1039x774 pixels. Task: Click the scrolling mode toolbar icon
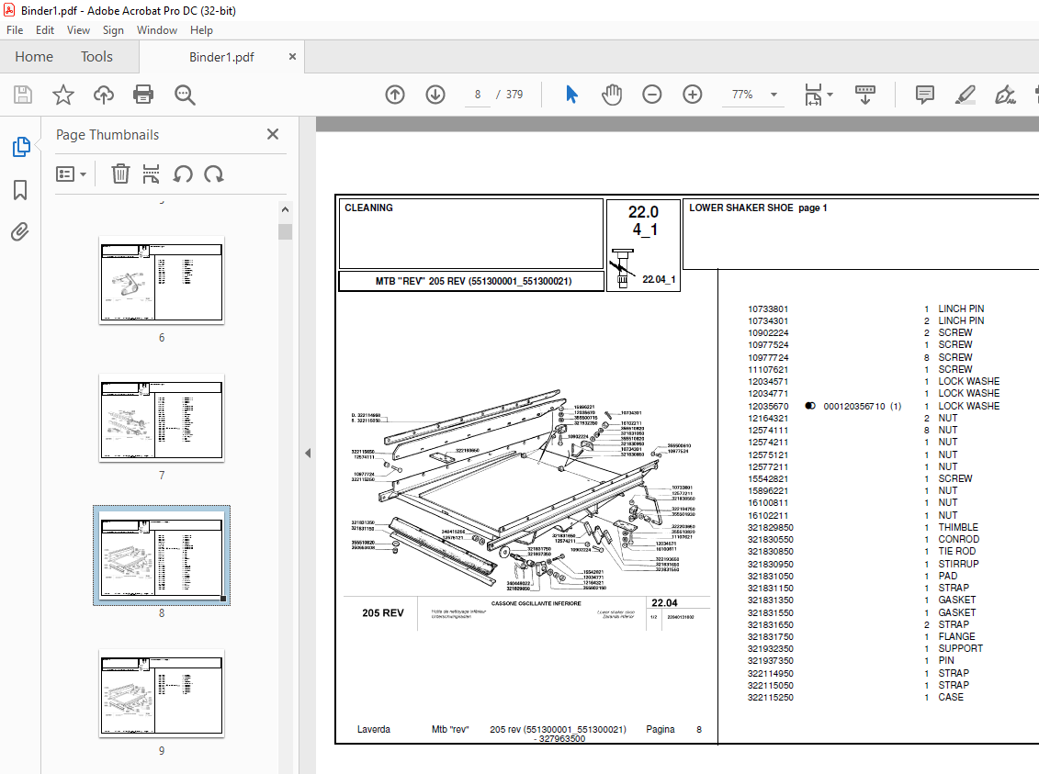click(x=864, y=95)
